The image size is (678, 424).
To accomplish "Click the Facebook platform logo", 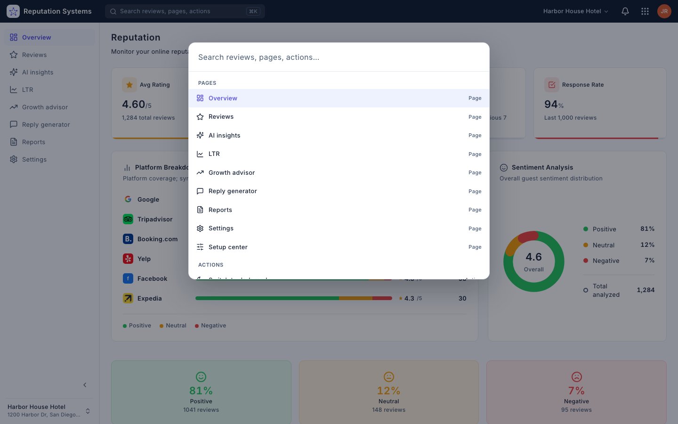I will point(128,278).
